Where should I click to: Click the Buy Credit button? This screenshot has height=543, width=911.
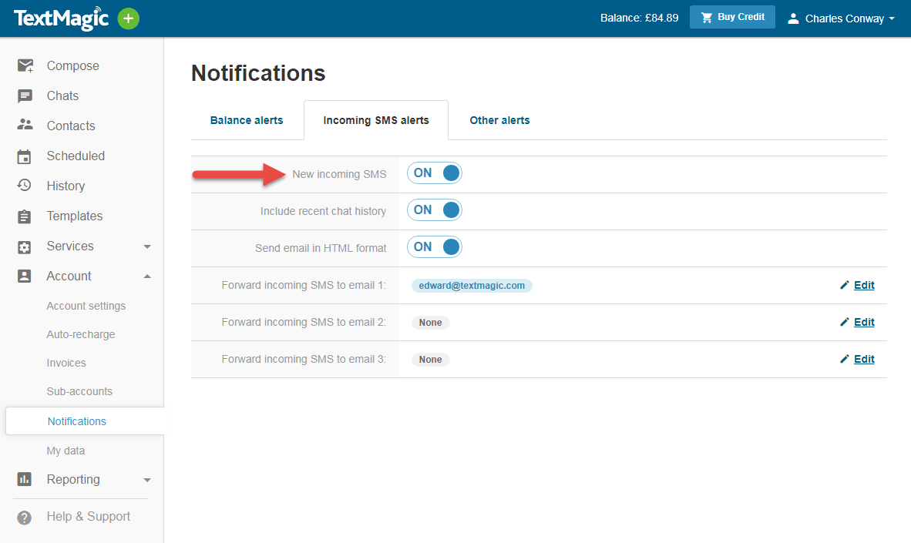(732, 16)
